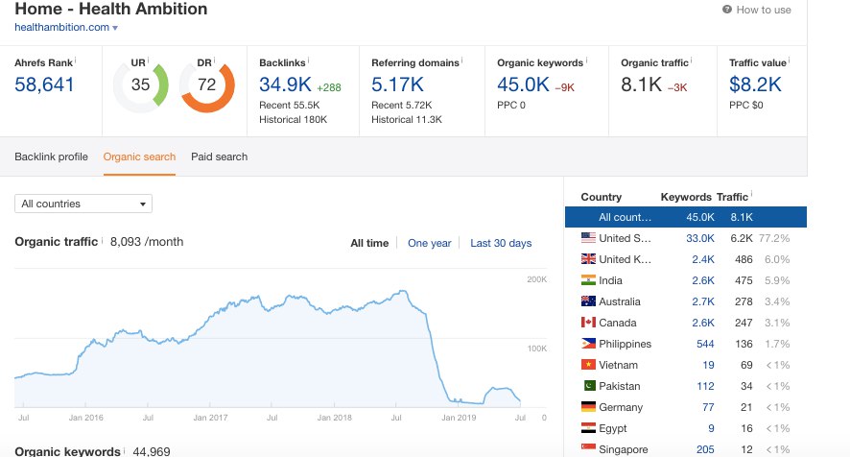Viewport: 850px width, 457px height.
Task: Open the 112 keywords for Pakistan
Action: 705,387
